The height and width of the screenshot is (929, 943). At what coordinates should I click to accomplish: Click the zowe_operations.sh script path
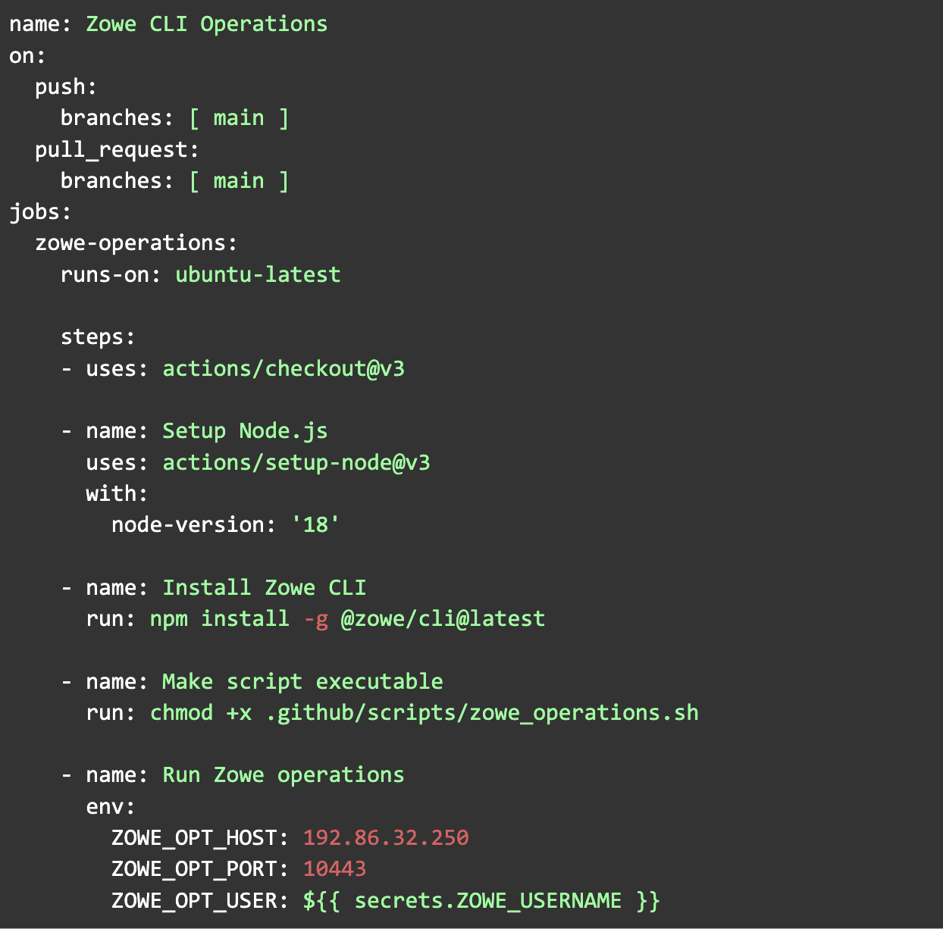coord(482,712)
